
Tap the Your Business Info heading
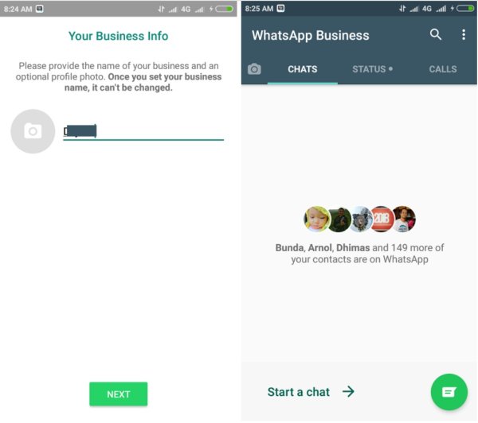[118, 36]
